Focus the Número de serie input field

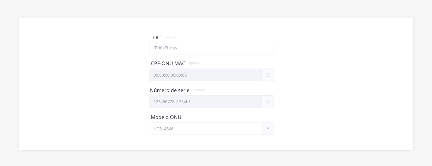tap(205, 102)
